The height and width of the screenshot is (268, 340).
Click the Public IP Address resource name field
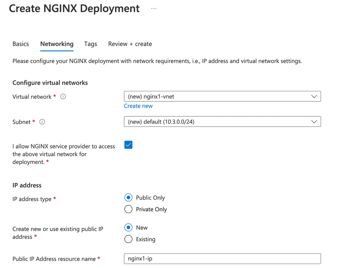(222, 258)
